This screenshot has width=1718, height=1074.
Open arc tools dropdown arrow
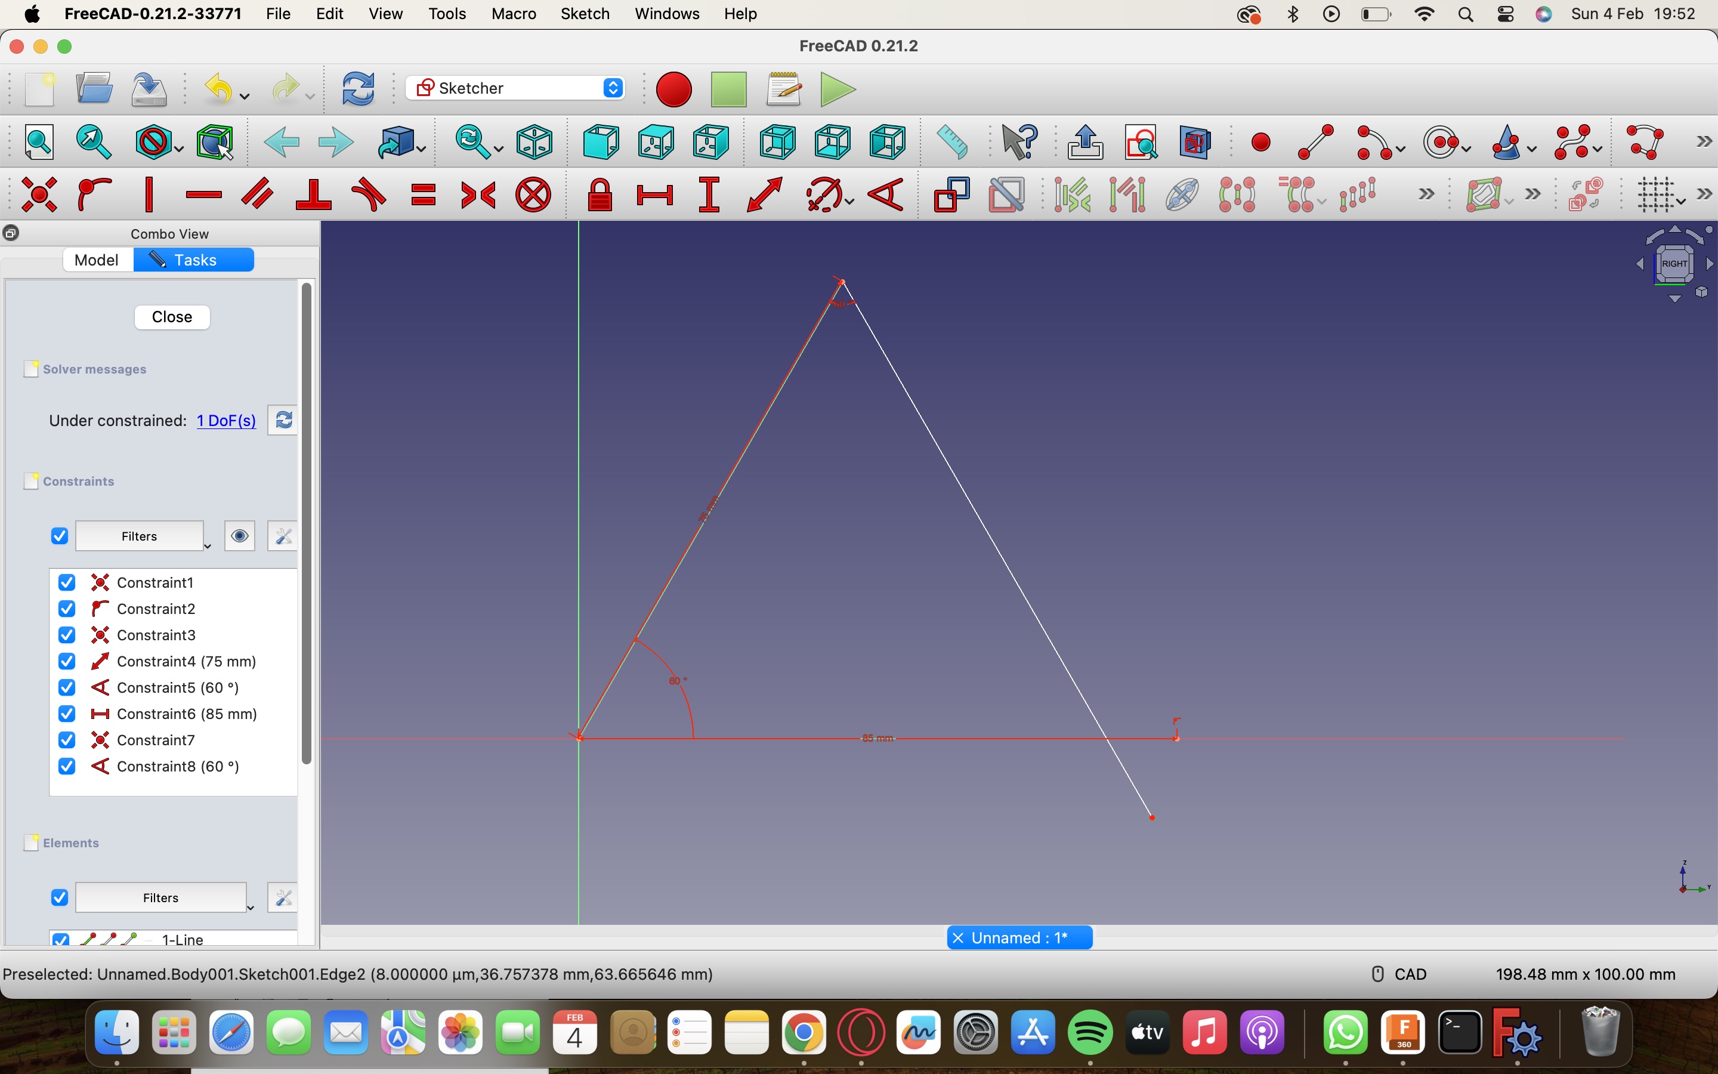coord(1400,149)
